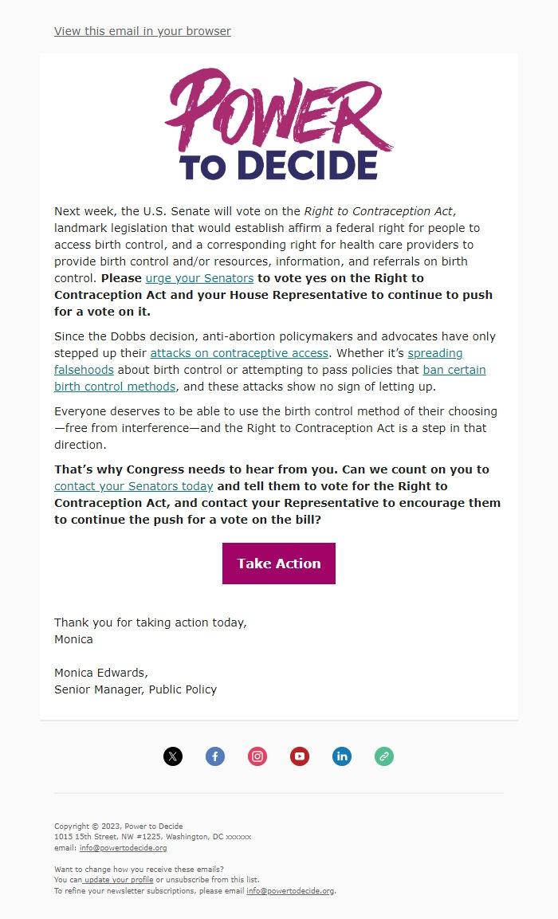Click 'contact your Senators today' link

coord(132,486)
